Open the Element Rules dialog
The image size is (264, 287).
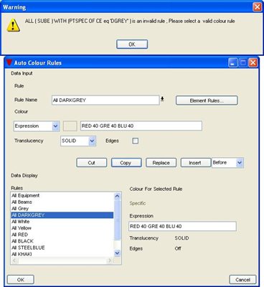207,100
